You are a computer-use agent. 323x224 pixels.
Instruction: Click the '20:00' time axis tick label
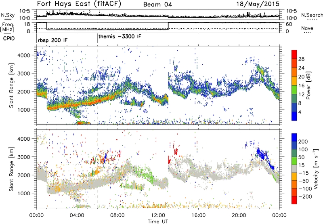239,216
